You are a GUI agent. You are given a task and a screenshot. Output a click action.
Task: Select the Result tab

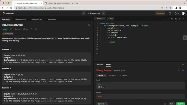tap(108, 64)
